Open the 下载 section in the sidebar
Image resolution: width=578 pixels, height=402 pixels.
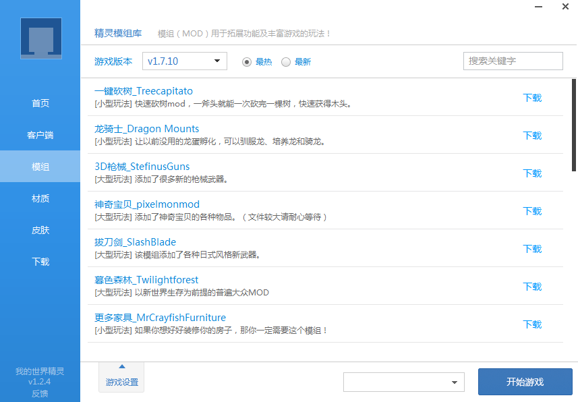point(40,262)
